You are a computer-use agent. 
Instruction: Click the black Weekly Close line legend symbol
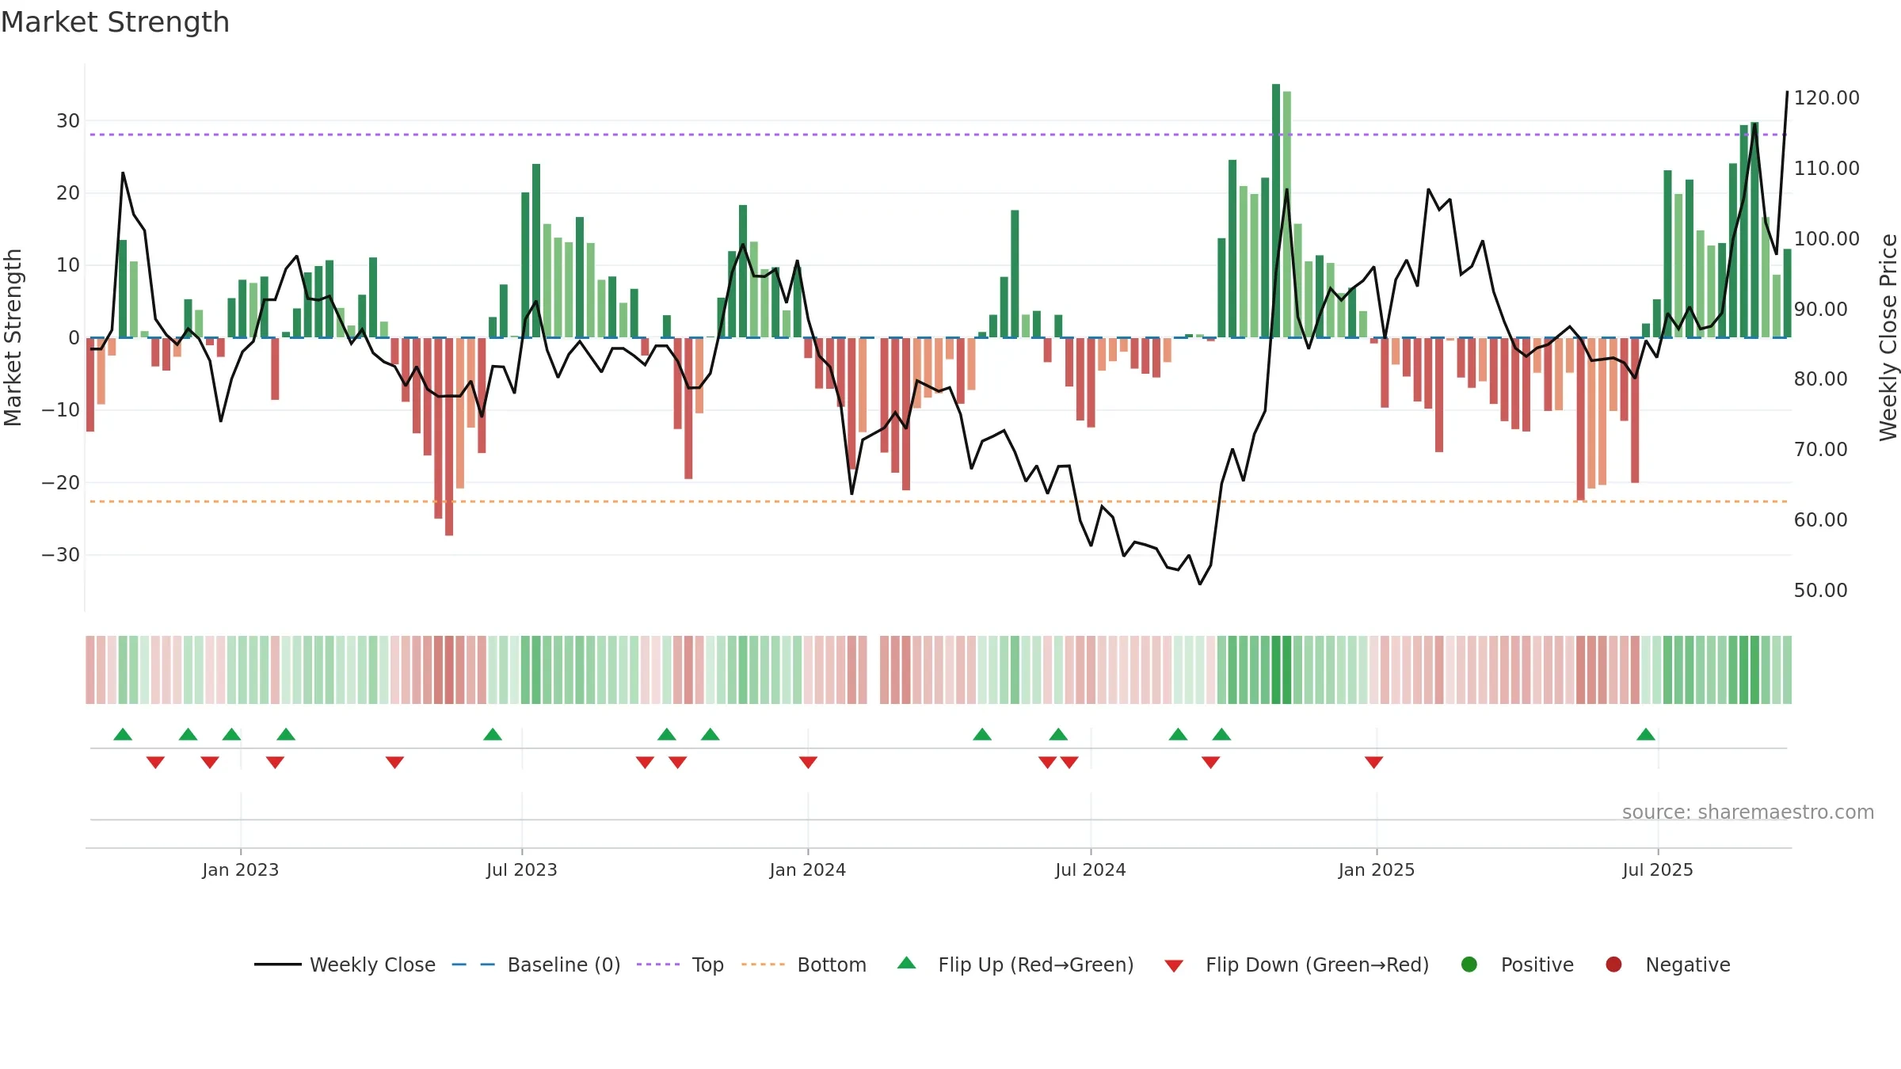(278, 964)
